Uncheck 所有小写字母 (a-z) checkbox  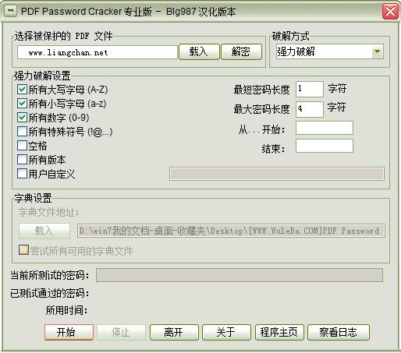pyautogui.click(x=22, y=104)
